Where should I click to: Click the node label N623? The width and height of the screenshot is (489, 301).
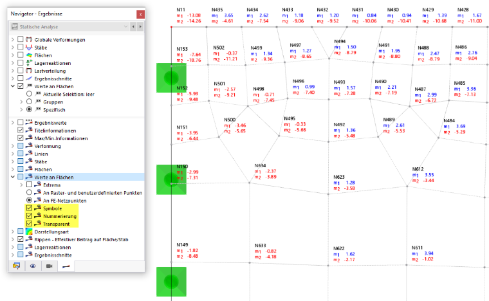[x=338, y=177]
